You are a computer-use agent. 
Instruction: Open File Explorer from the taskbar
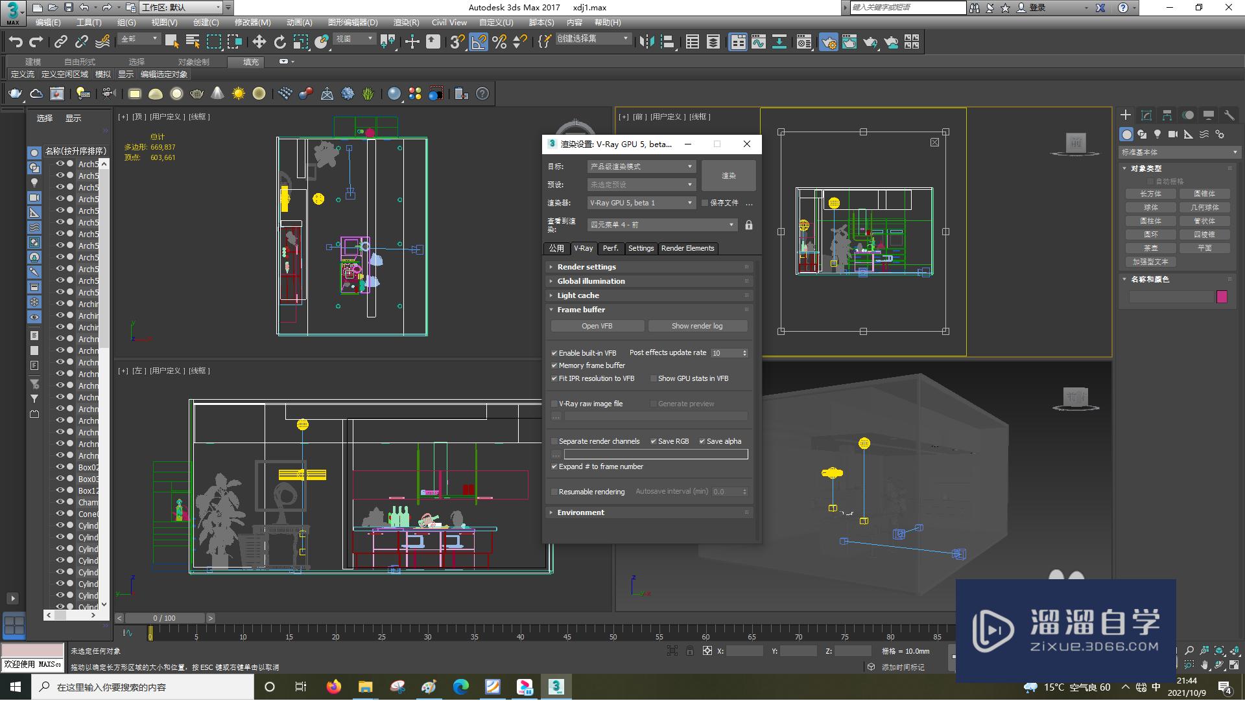(x=366, y=687)
